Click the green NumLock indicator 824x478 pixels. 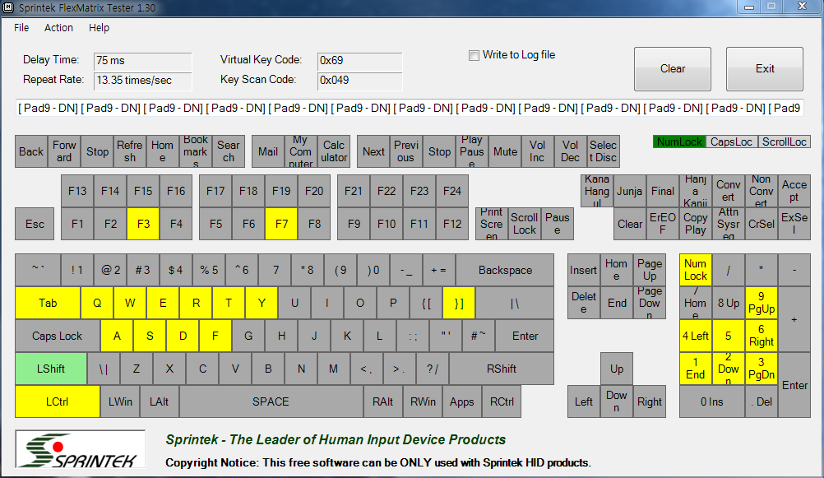point(679,142)
